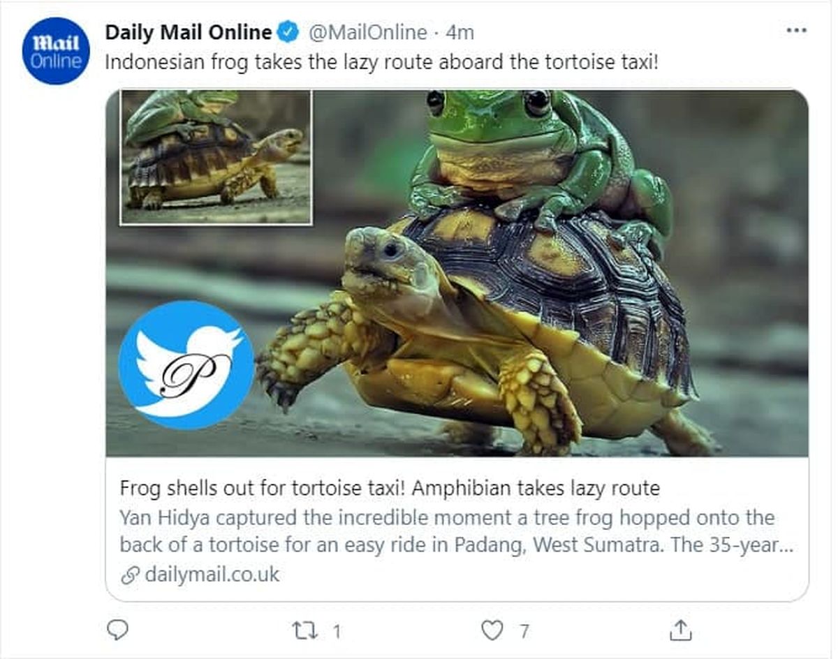
Task: Visit the @MailOnline handle
Action: pos(367,32)
